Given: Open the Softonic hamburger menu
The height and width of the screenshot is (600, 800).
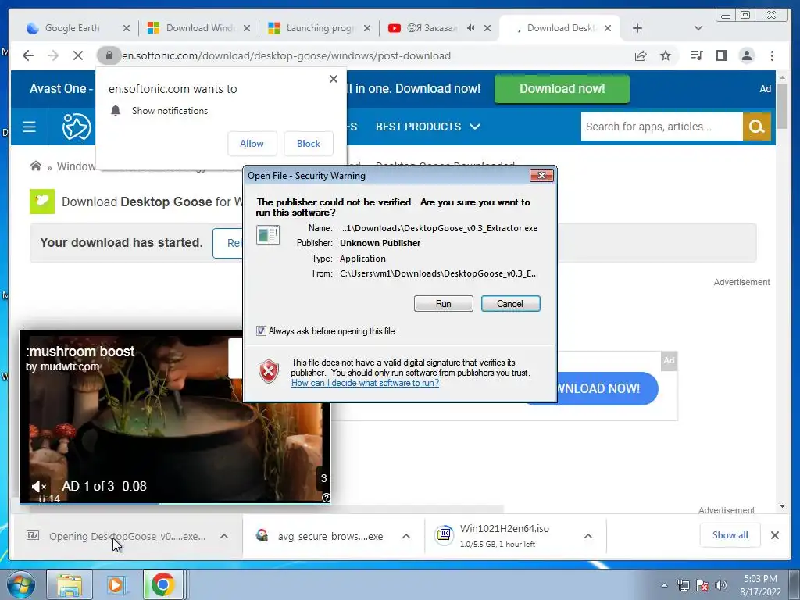Looking at the screenshot, I should 29,127.
